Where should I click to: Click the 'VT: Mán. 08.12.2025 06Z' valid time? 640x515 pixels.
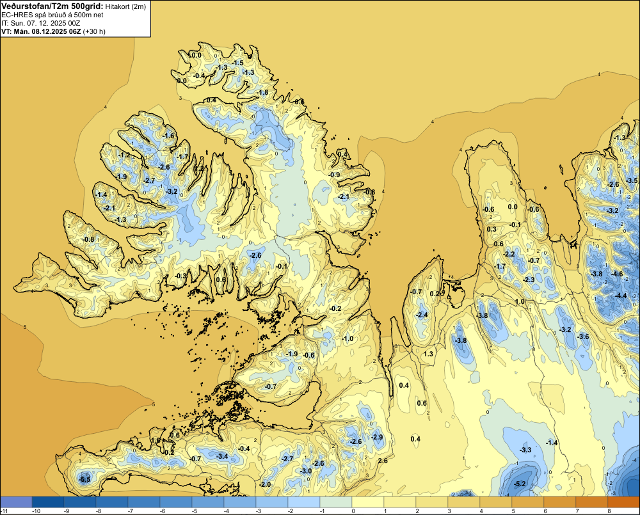41,31
